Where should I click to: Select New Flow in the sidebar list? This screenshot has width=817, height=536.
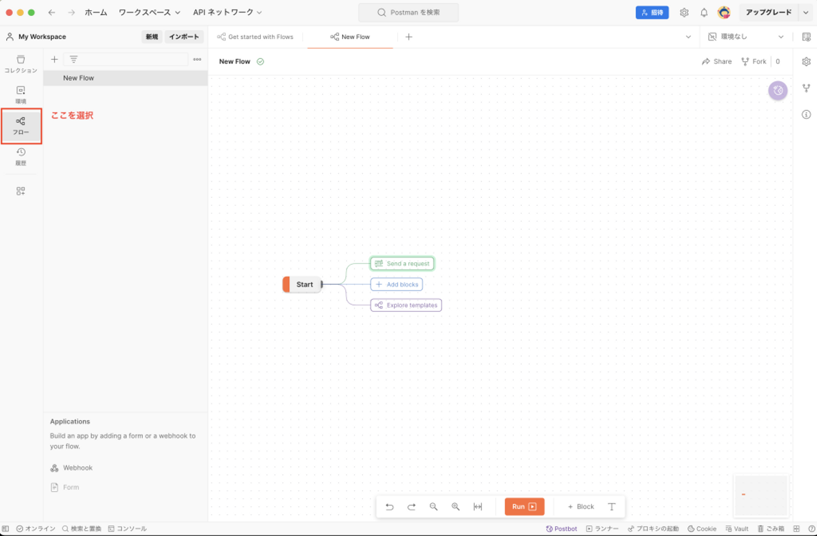(x=125, y=78)
